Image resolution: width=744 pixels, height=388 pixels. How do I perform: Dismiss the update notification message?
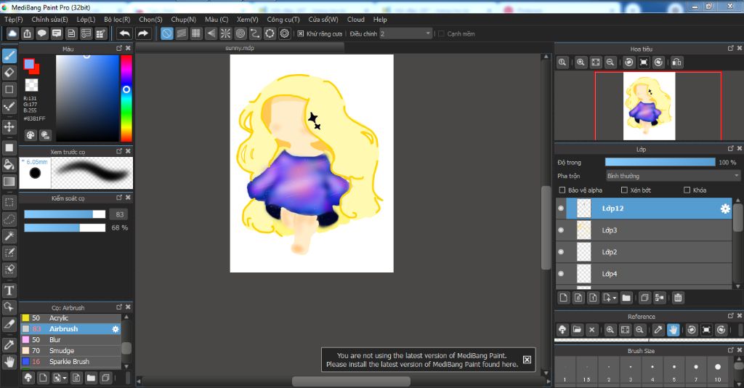tap(527, 360)
